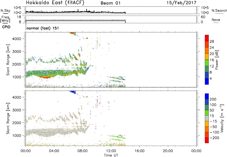The height and width of the screenshot is (157, 227).
Task: Click the 'CPID' label
Action: tap(6, 27)
